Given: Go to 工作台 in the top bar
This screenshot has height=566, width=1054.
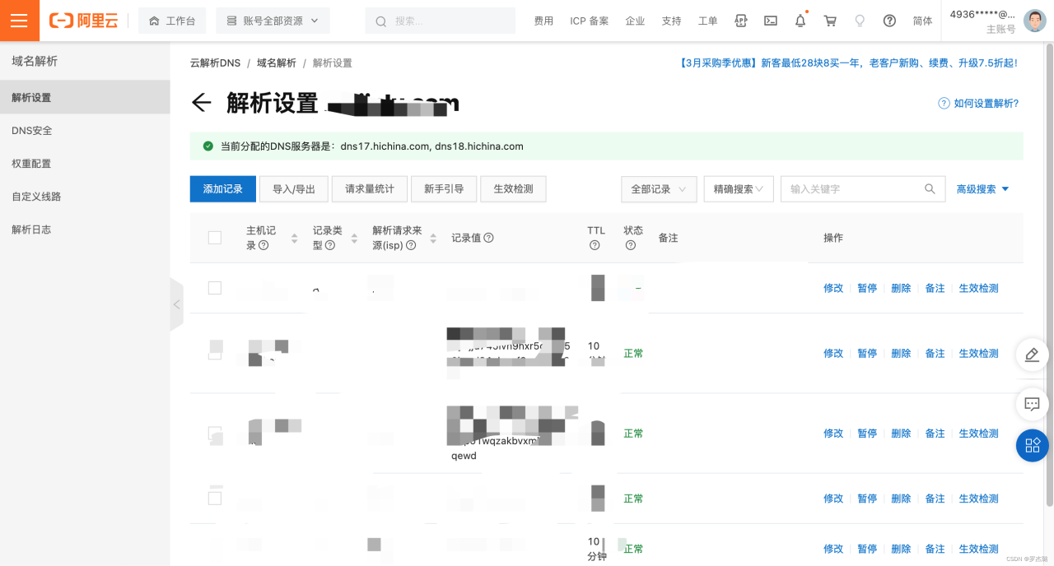Looking at the screenshot, I should (172, 20).
